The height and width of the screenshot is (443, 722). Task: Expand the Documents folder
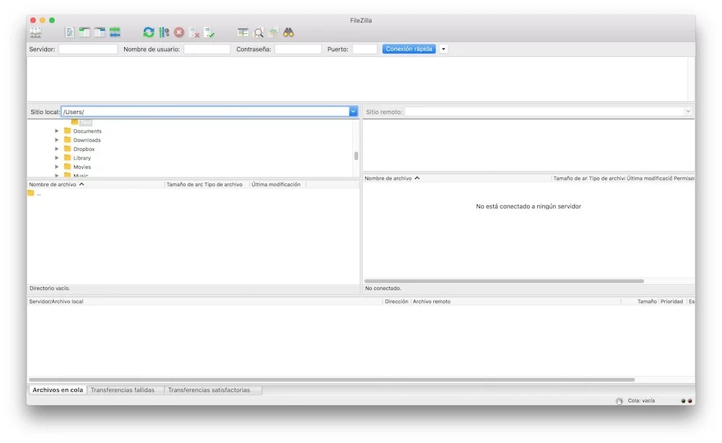[56, 131]
